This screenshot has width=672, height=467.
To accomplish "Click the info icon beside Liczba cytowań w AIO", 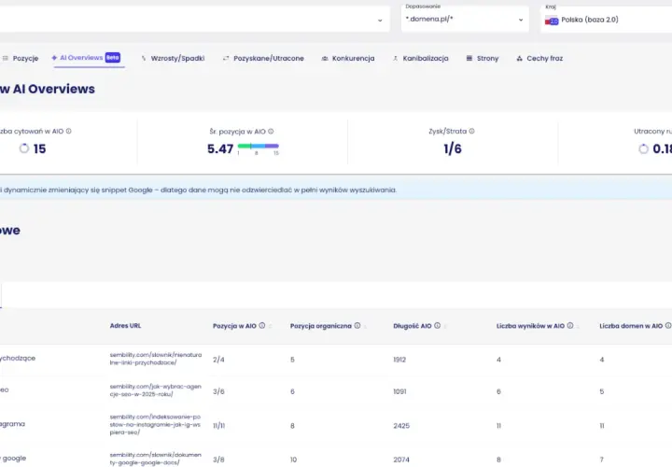I will [68, 131].
